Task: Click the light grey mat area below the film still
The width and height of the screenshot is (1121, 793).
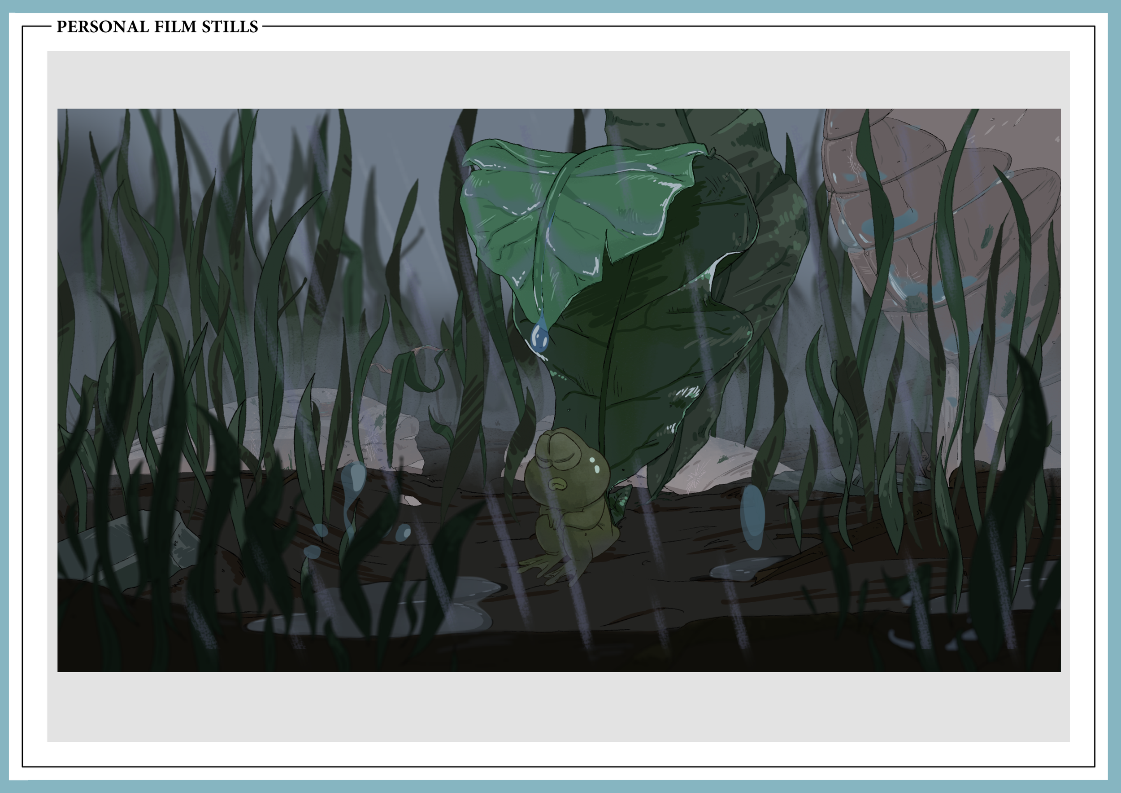Action: pos(559,706)
